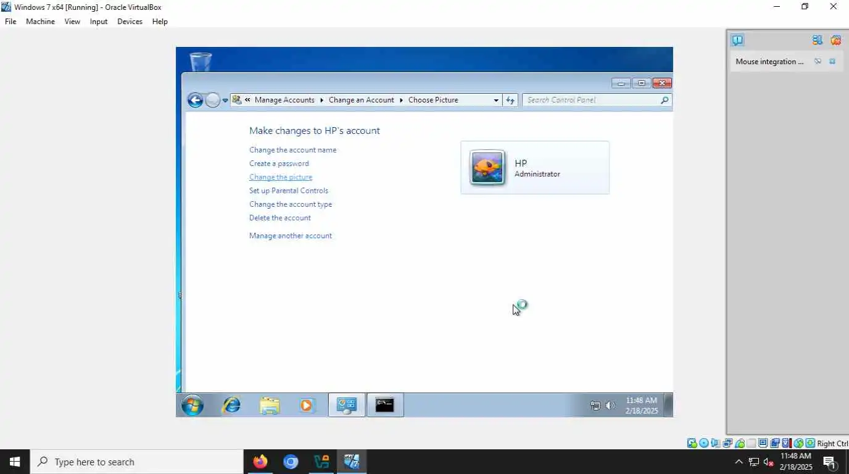Click the notification panel red-cross icon at top
Image resolution: width=849 pixels, height=474 pixels.
point(836,40)
